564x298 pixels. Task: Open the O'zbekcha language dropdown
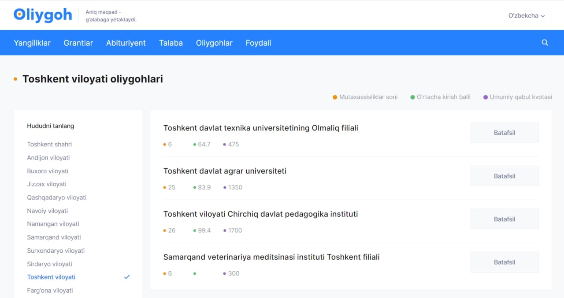tap(527, 15)
